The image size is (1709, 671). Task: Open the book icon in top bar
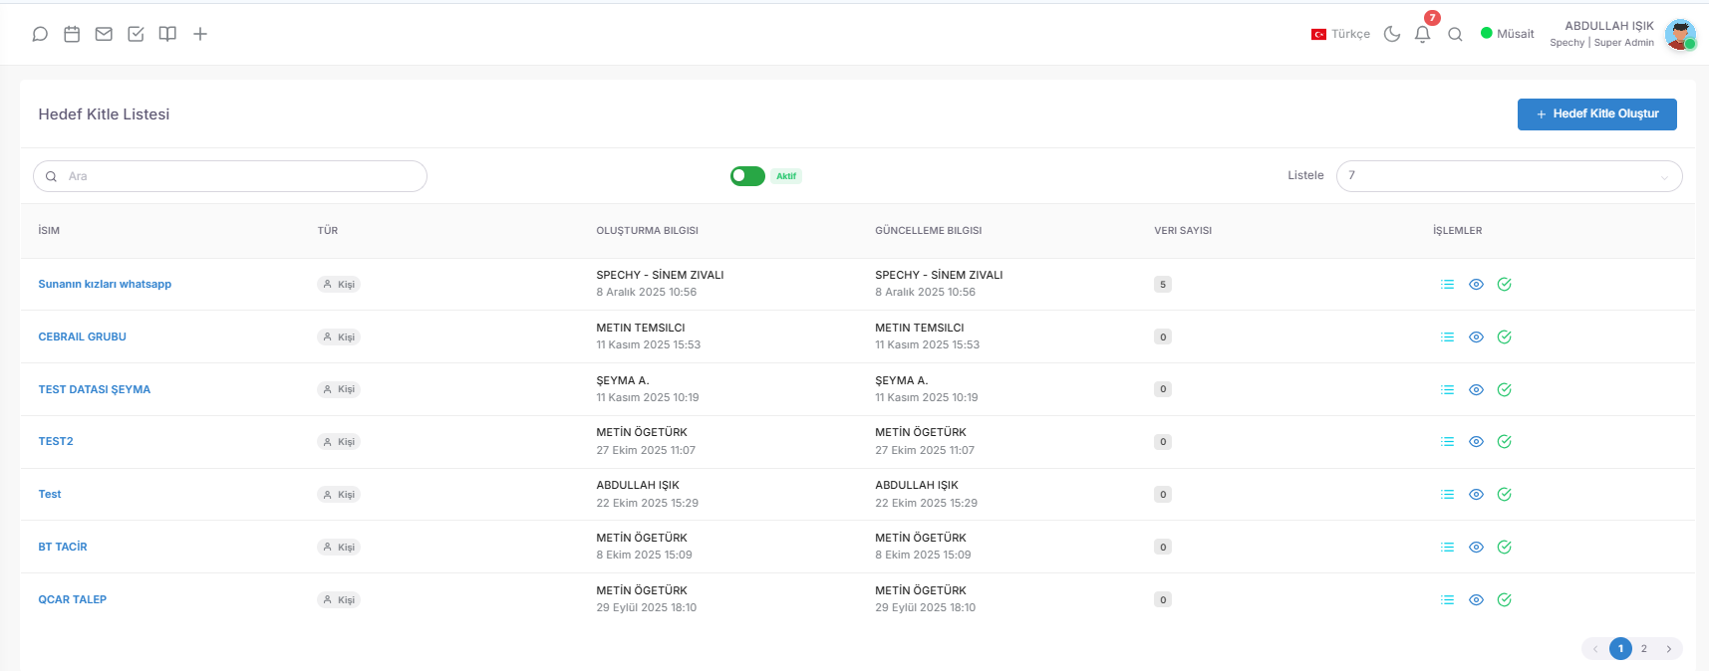coord(167,34)
